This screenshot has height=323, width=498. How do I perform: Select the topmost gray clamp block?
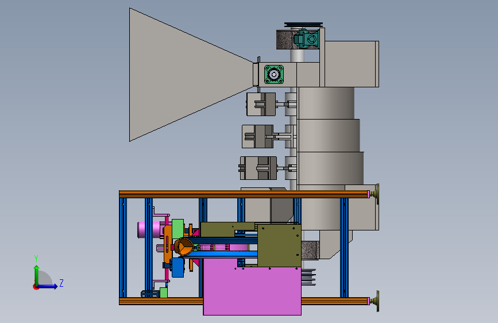pyautogui.click(x=261, y=104)
